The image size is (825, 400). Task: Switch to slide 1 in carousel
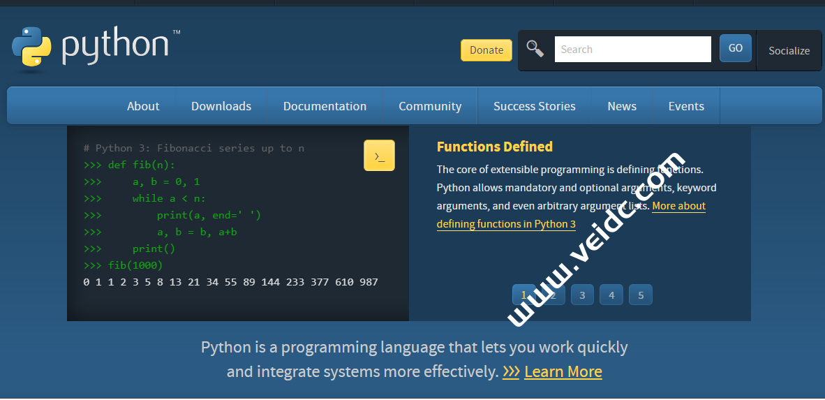click(x=523, y=295)
